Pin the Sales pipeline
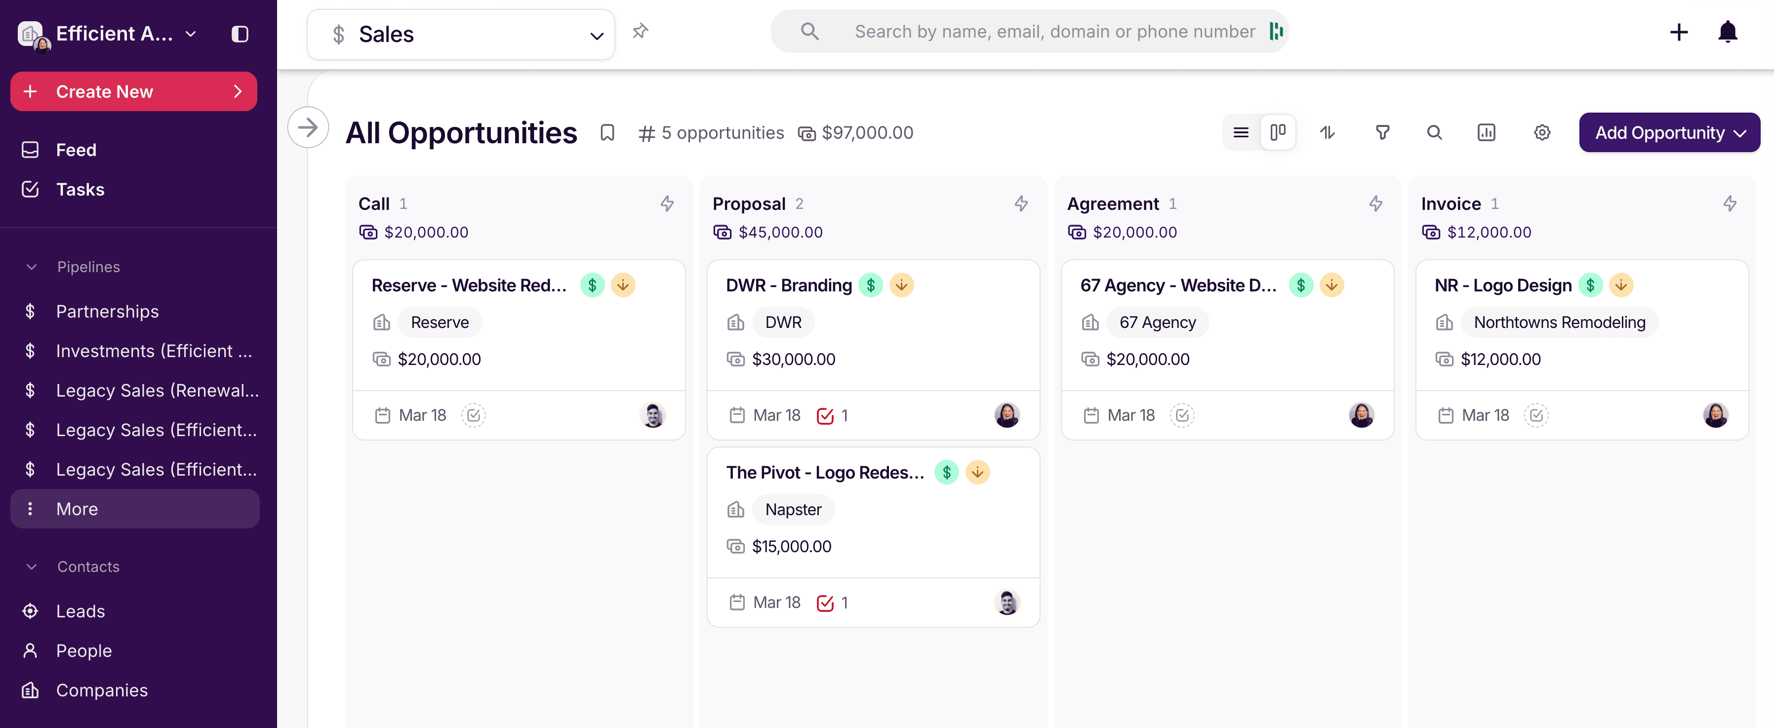Image resolution: width=1774 pixels, height=728 pixels. pos(641,31)
